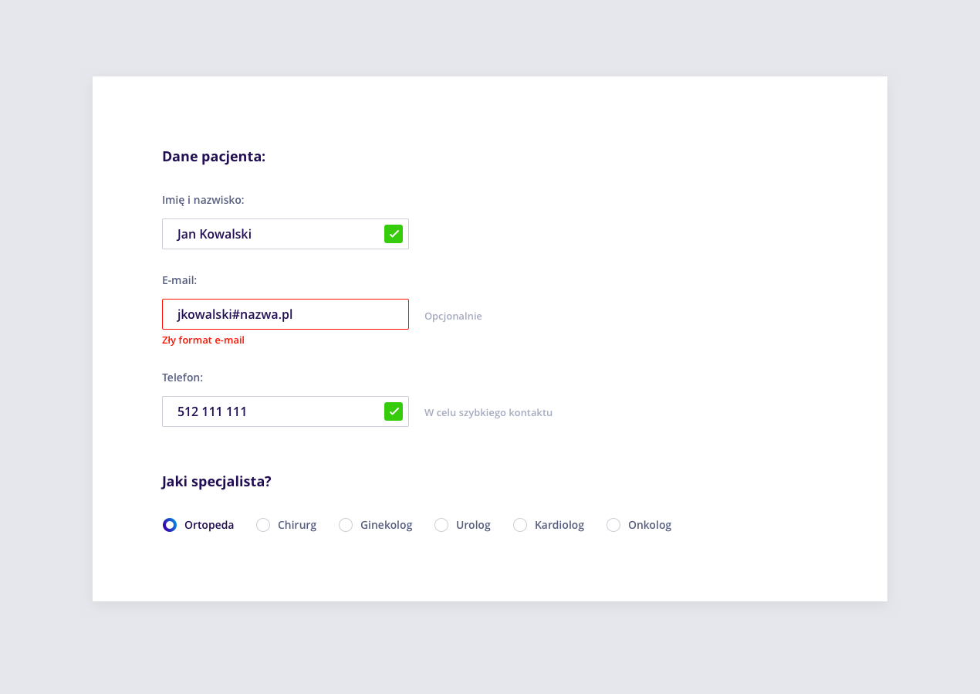Image resolution: width=980 pixels, height=694 pixels.
Task: Focus the name field containing Jan Kowalski
Action: [286, 234]
